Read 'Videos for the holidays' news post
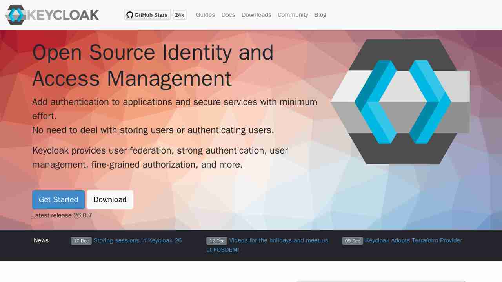502x282 pixels. tap(278, 240)
